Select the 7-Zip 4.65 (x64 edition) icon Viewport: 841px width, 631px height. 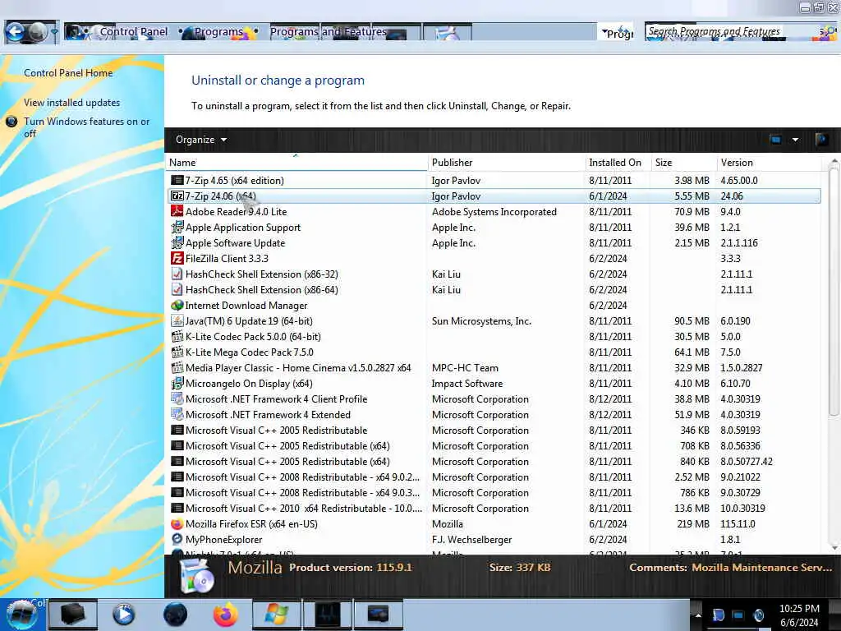coord(177,180)
